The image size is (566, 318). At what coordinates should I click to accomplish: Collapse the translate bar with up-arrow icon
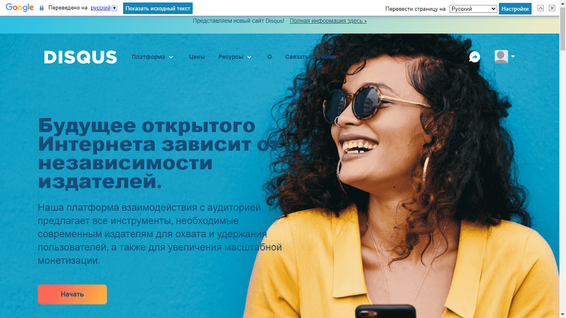point(540,8)
